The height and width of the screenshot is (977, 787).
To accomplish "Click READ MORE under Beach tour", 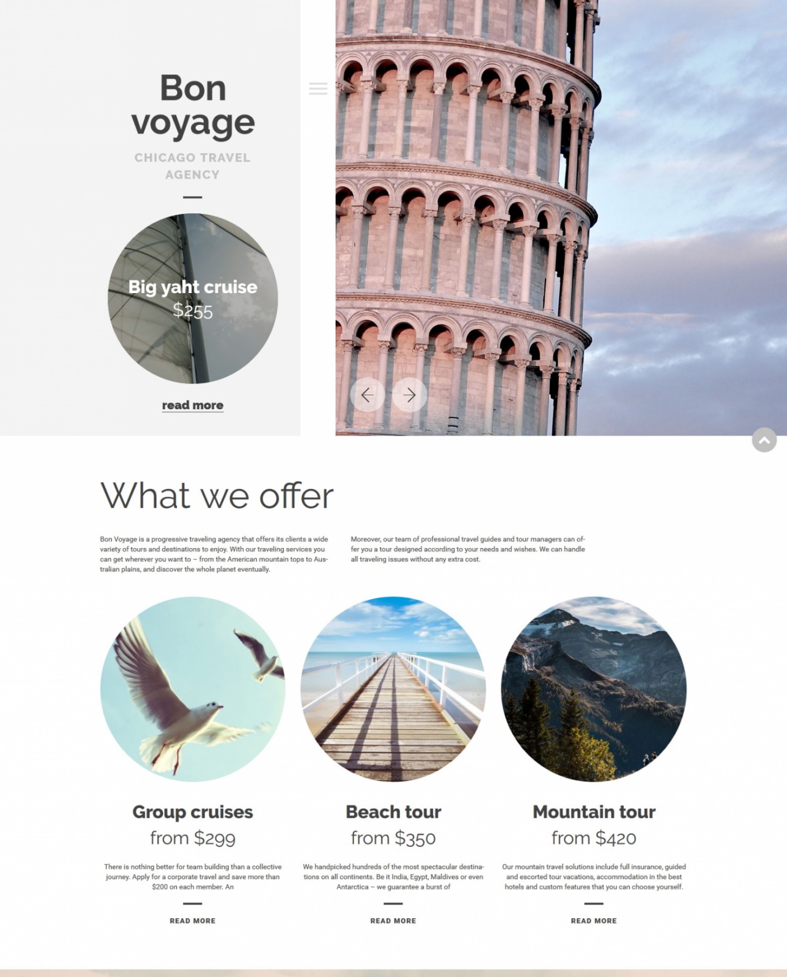I will coord(393,920).
